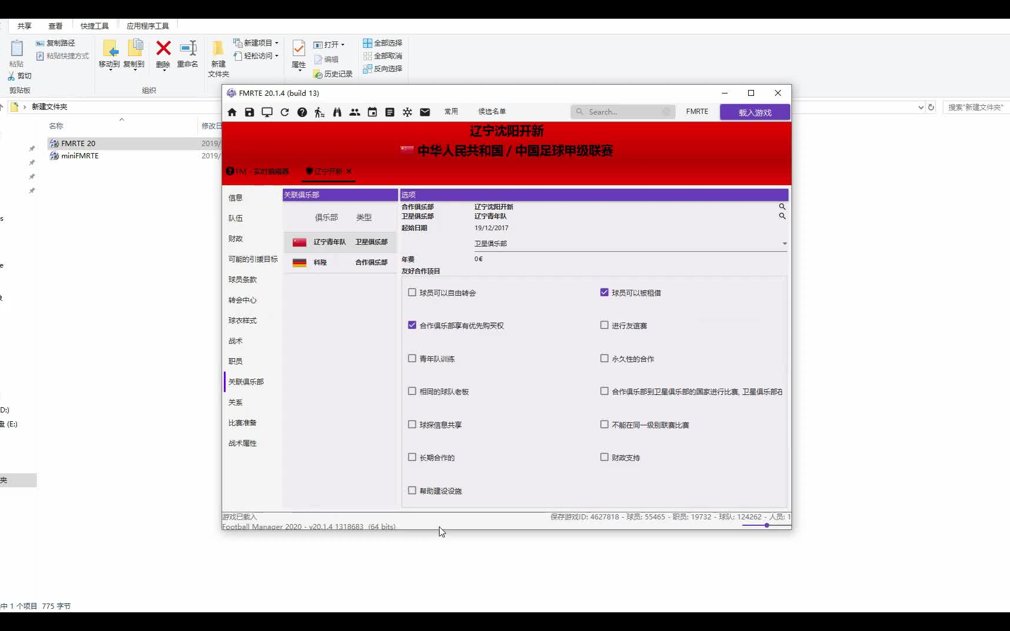The image size is (1010, 631).
Task: Click Explorer history icon
Action: [318, 74]
